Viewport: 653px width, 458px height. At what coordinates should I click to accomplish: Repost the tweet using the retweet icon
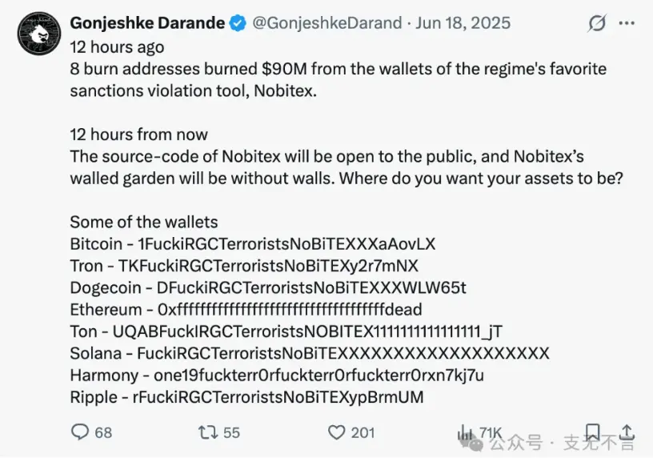click(x=207, y=432)
